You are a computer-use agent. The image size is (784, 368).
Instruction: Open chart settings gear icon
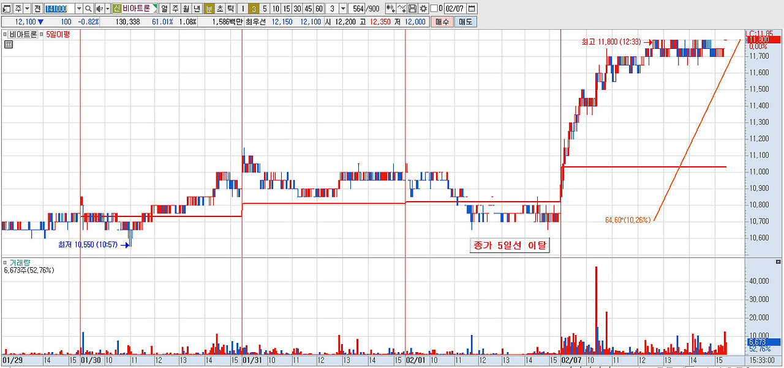423,9
